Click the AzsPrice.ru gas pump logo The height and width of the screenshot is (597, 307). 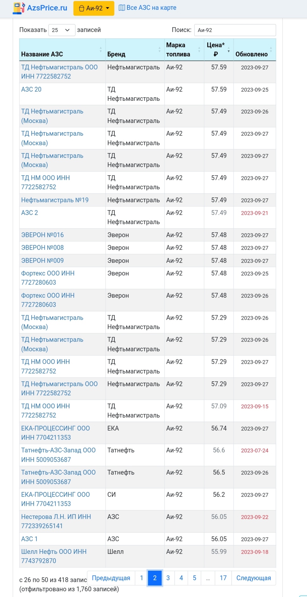click(x=18, y=8)
